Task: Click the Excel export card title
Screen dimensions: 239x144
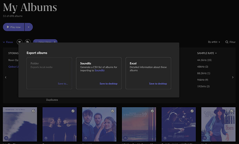Action: coord(133,63)
